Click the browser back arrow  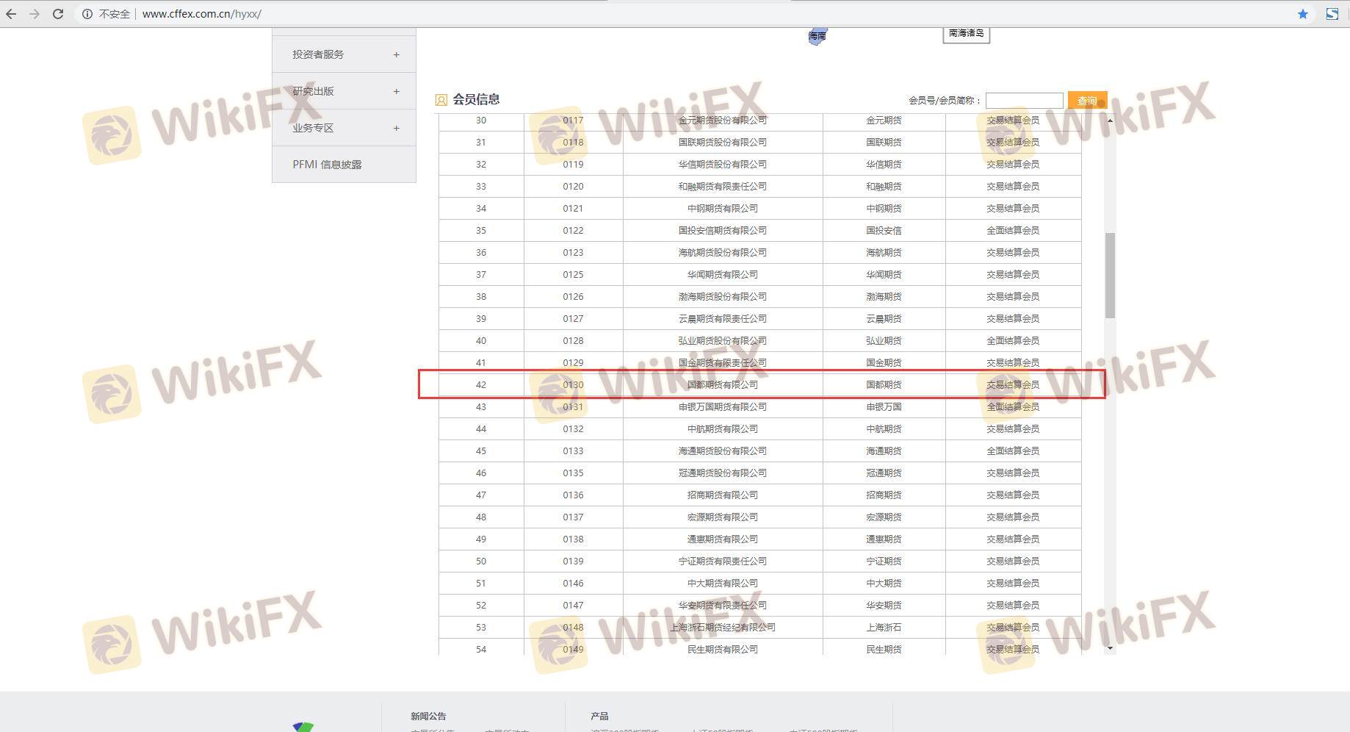pyautogui.click(x=11, y=14)
